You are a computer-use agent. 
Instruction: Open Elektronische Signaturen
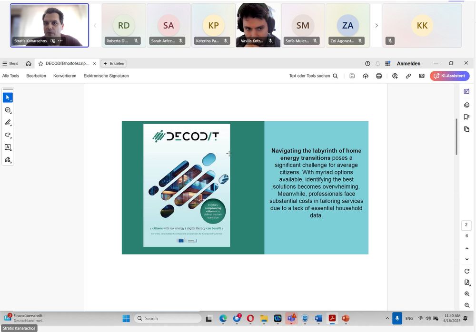[106, 76]
